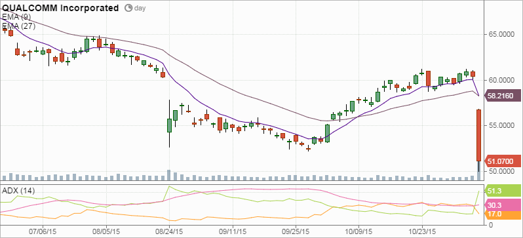Click the 60.0000 price axis label

click(x=501, y=80)
